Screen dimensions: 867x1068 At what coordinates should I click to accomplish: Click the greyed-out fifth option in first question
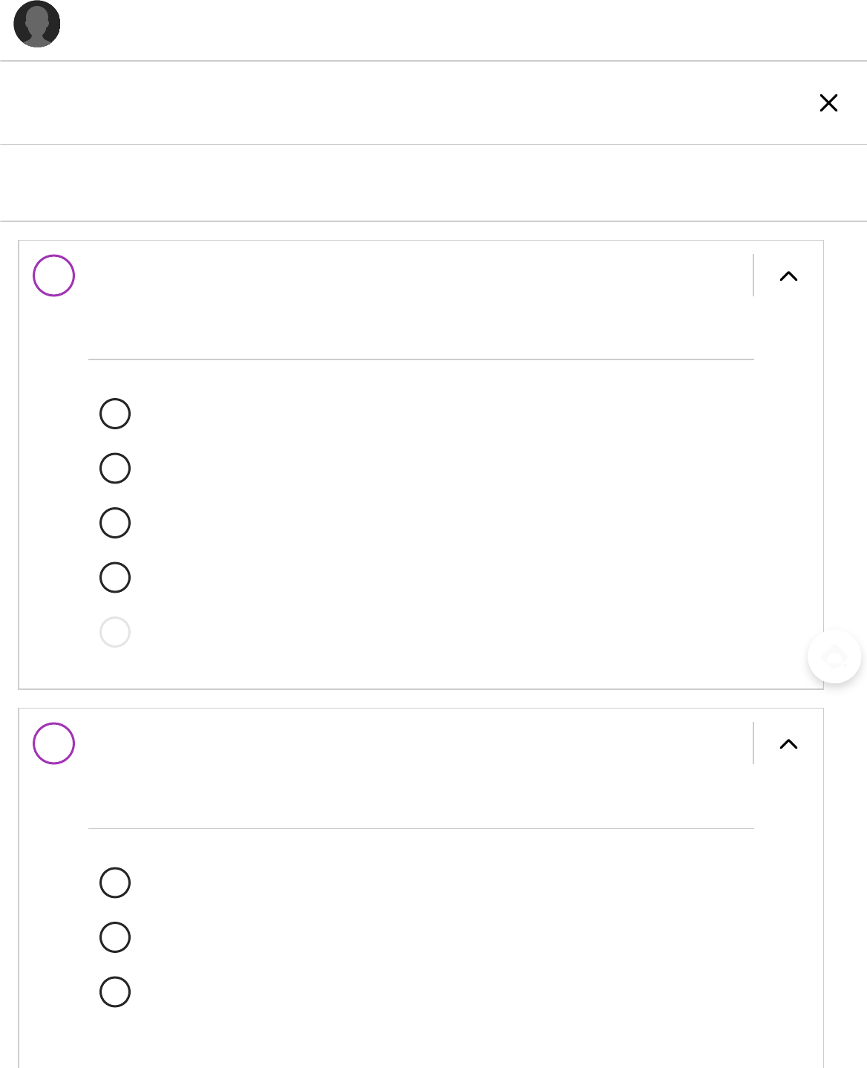[x=115, y=632]
